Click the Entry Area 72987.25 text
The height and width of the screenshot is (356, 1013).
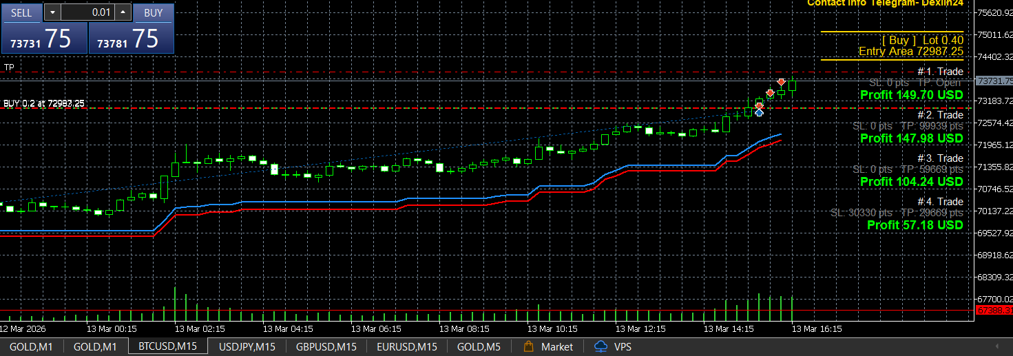pyautogui.click(x=910, y=52)
